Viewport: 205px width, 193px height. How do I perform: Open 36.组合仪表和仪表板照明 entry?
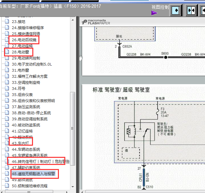(33, 101)
